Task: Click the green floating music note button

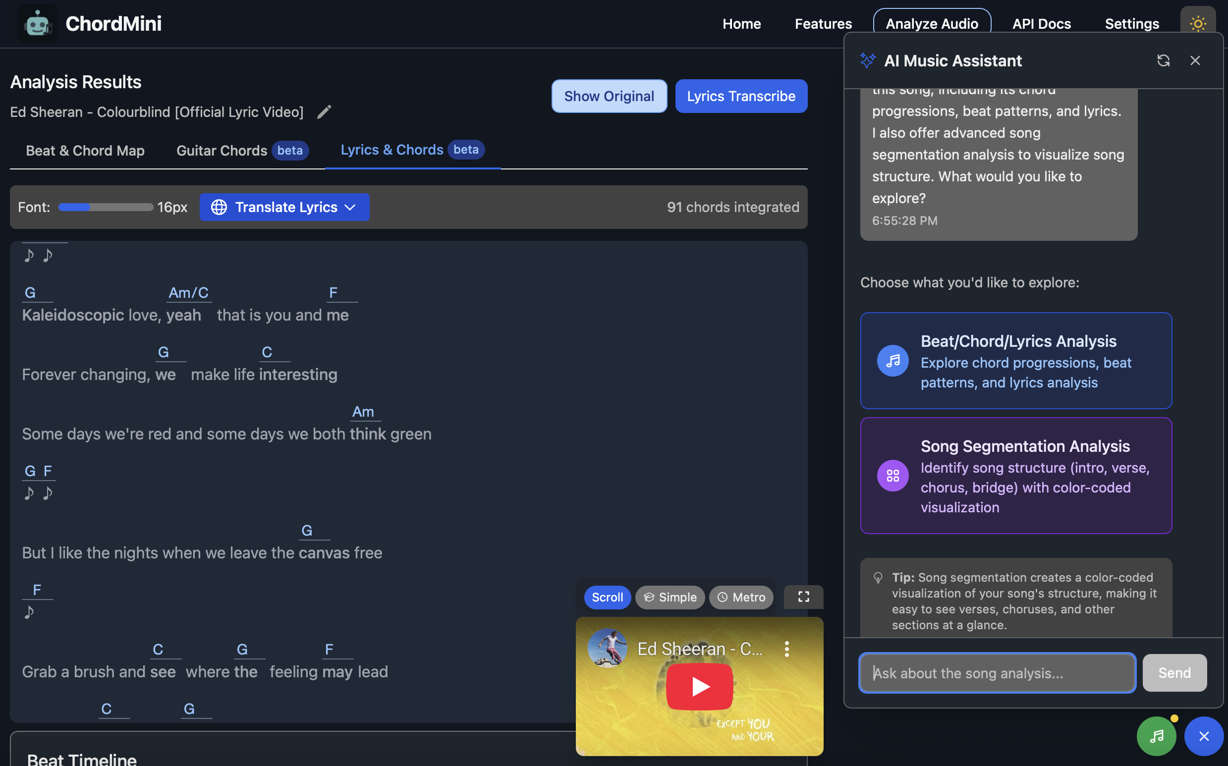Action: 1156,736
